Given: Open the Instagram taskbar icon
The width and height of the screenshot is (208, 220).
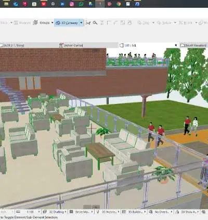Looking at the screenshot, I should [72, 4].
